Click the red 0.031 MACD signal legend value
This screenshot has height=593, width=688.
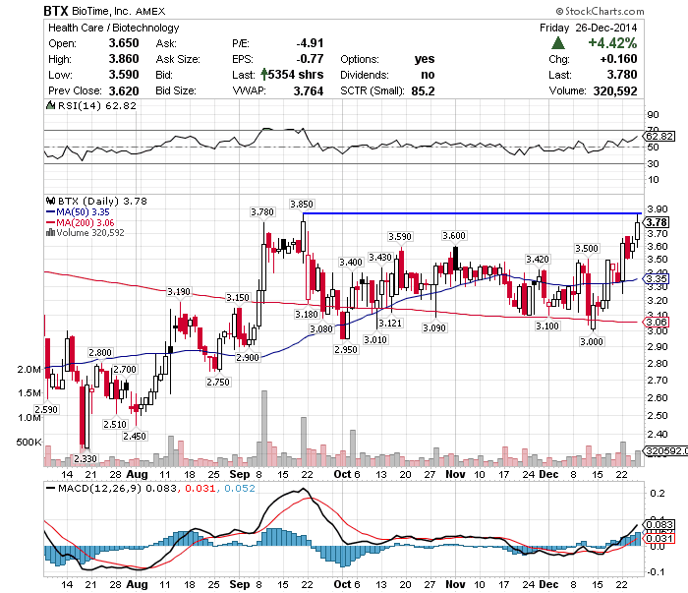pyautogui.click(x=200, y=488)
